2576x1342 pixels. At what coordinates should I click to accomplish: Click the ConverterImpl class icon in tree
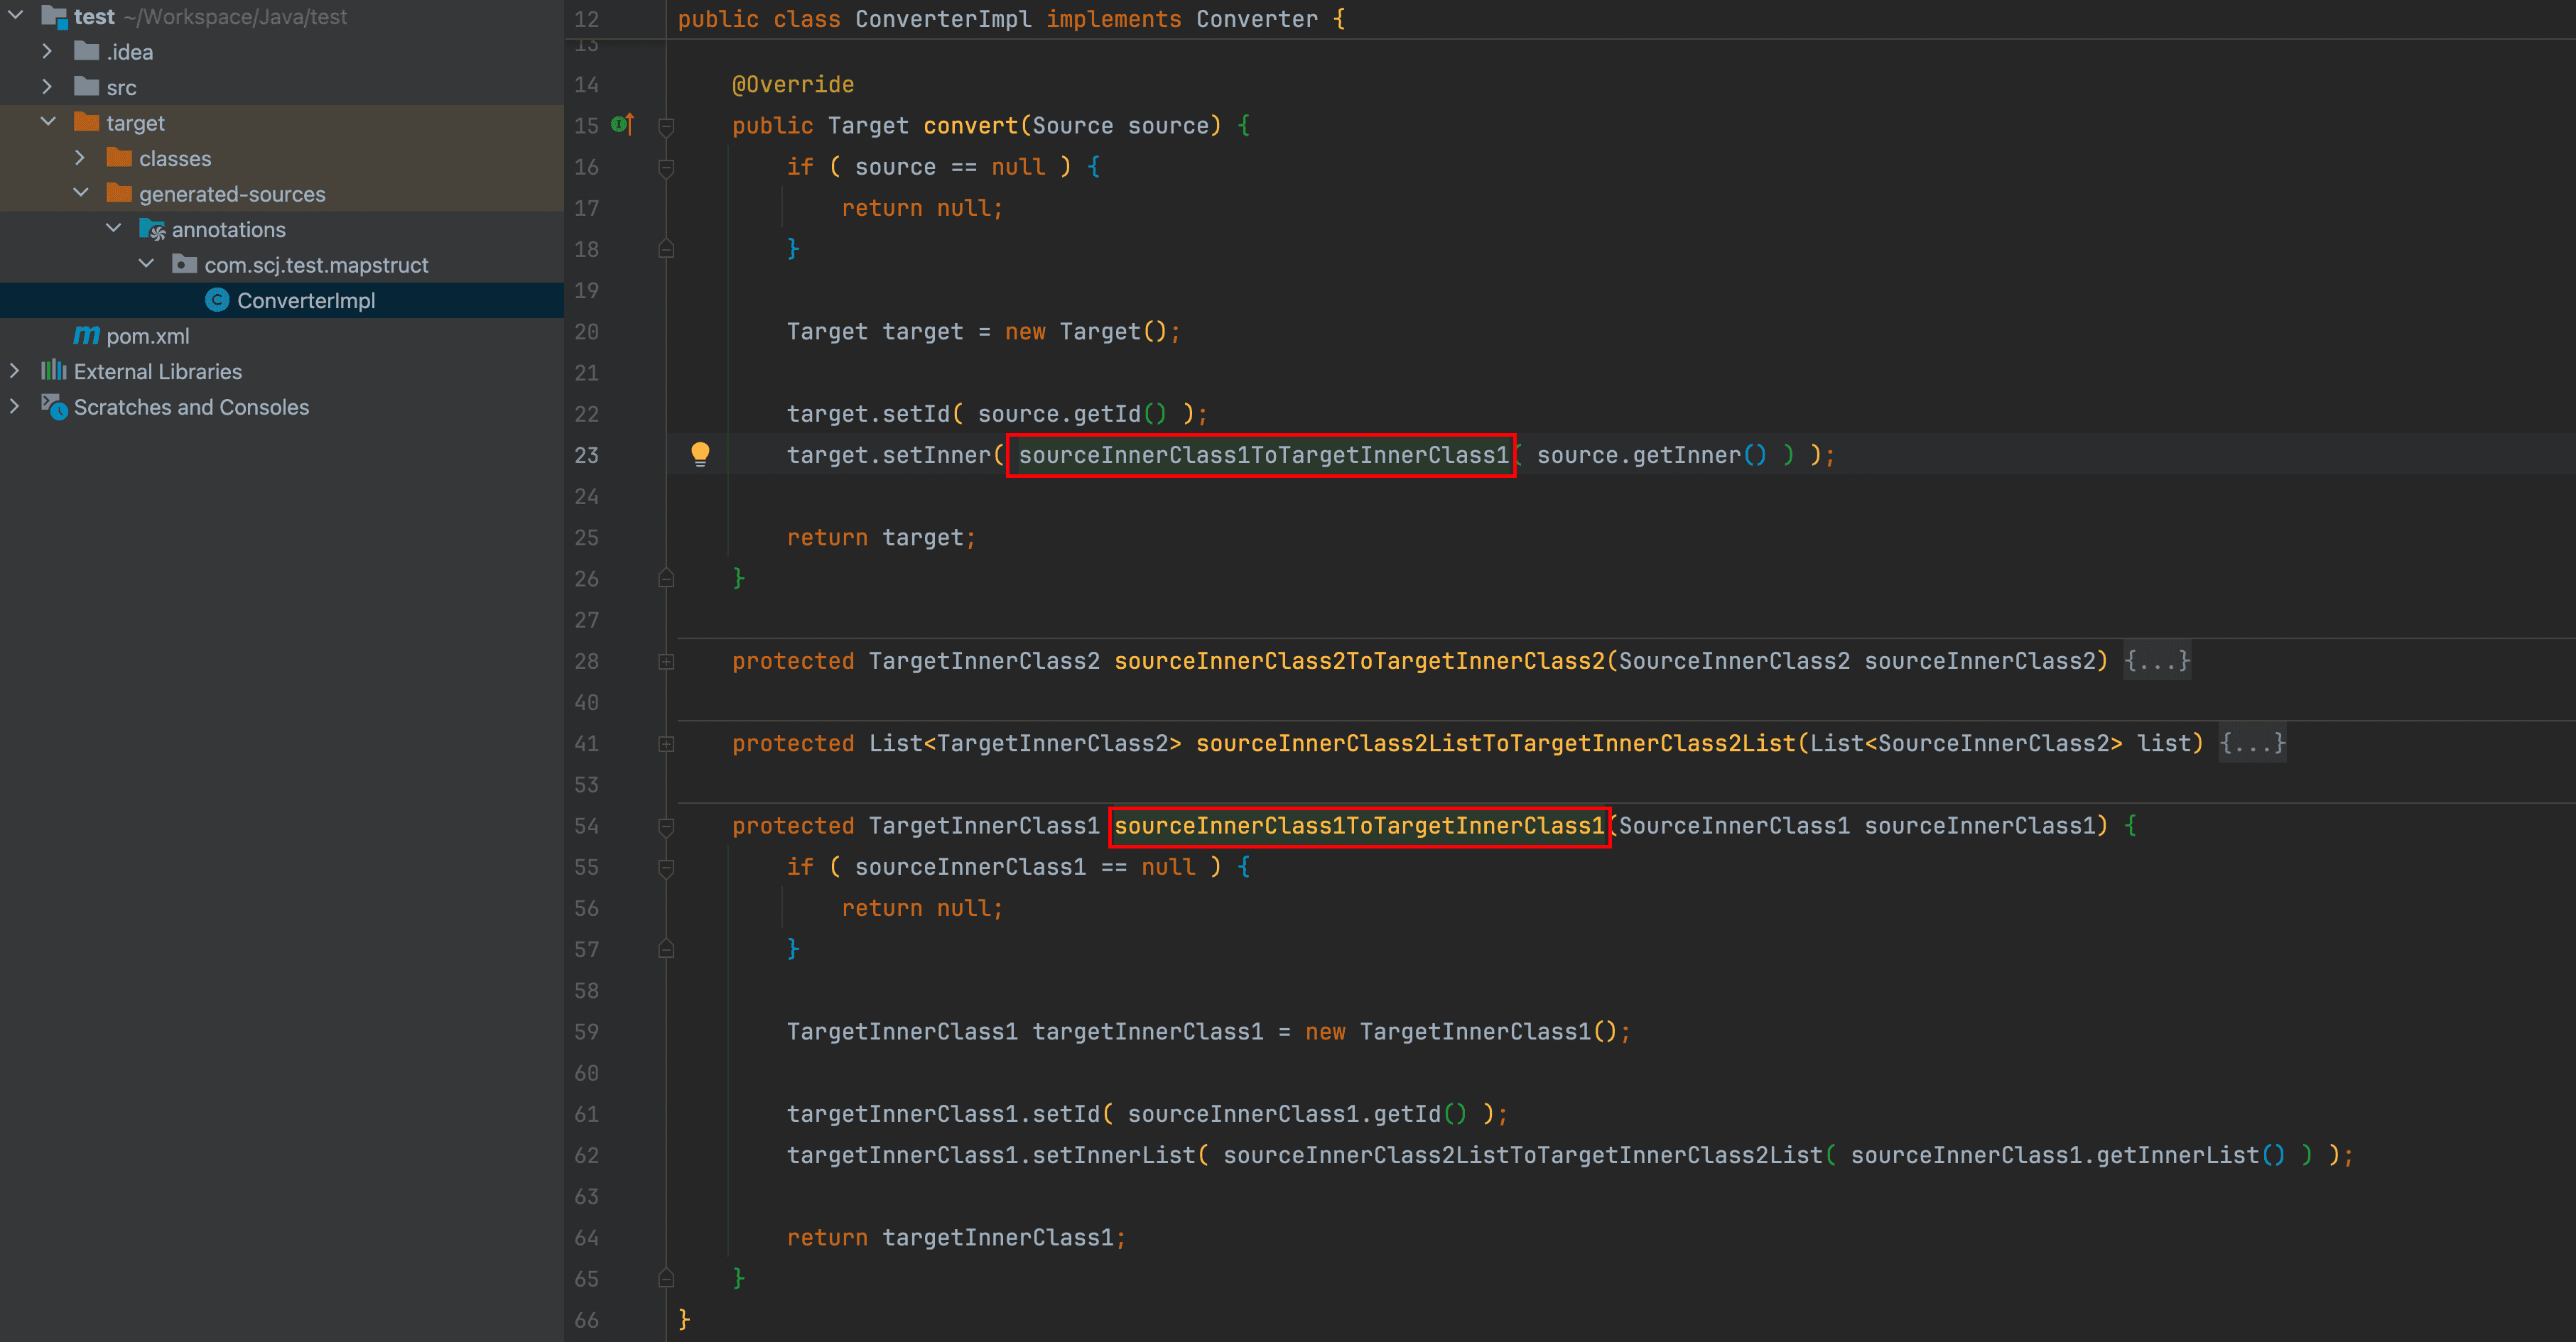pyautogui.click(x=217, y=300)
